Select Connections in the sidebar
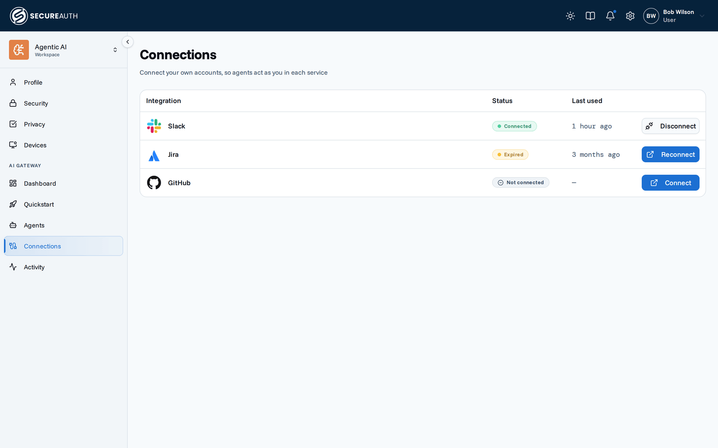This screenshot has height=448, width=718. 63,246
